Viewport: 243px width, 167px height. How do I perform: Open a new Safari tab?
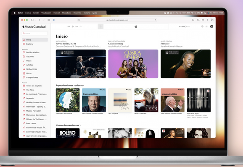pos(207,20)
